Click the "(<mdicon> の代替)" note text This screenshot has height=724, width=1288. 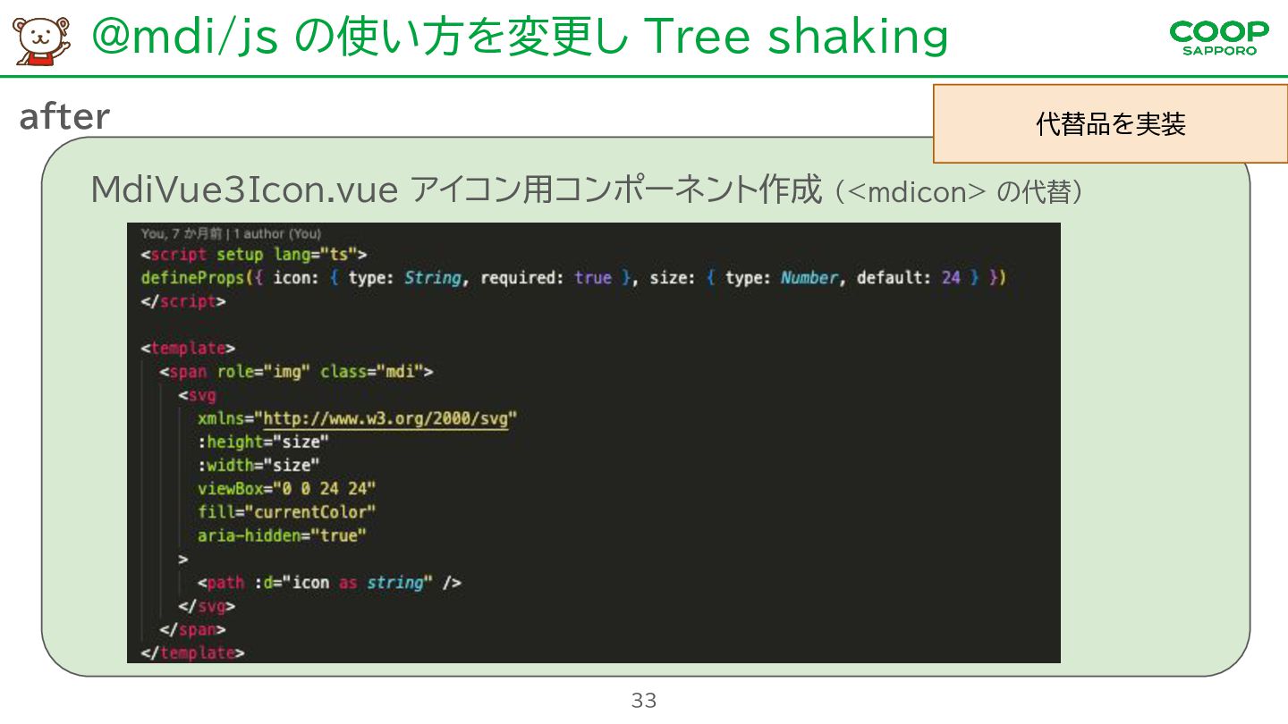958,192
